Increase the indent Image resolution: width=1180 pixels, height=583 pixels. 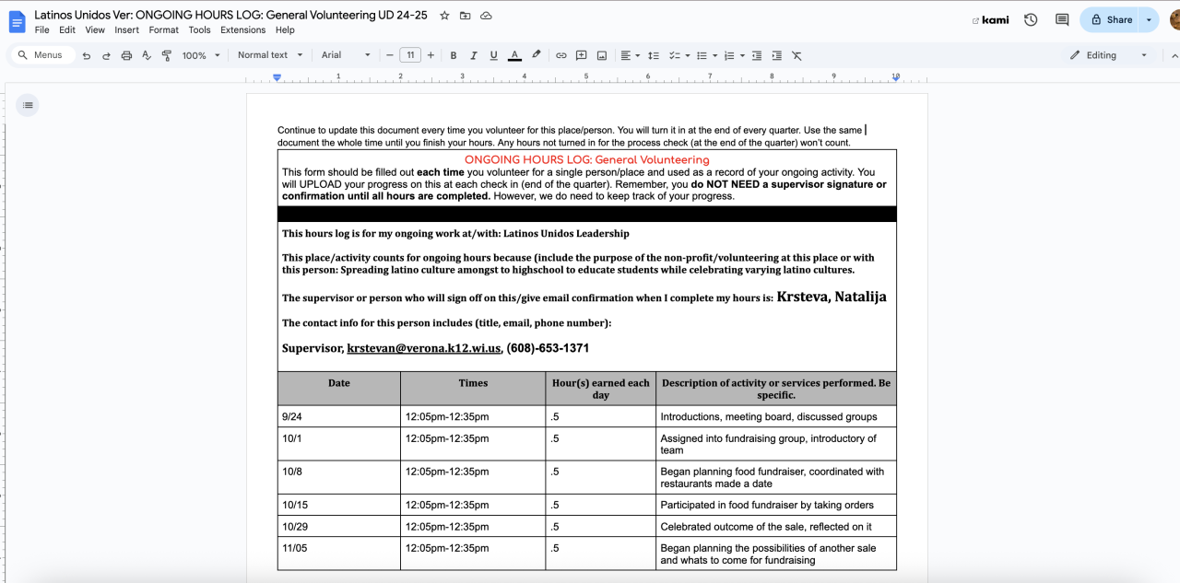[x=777, y=55]
